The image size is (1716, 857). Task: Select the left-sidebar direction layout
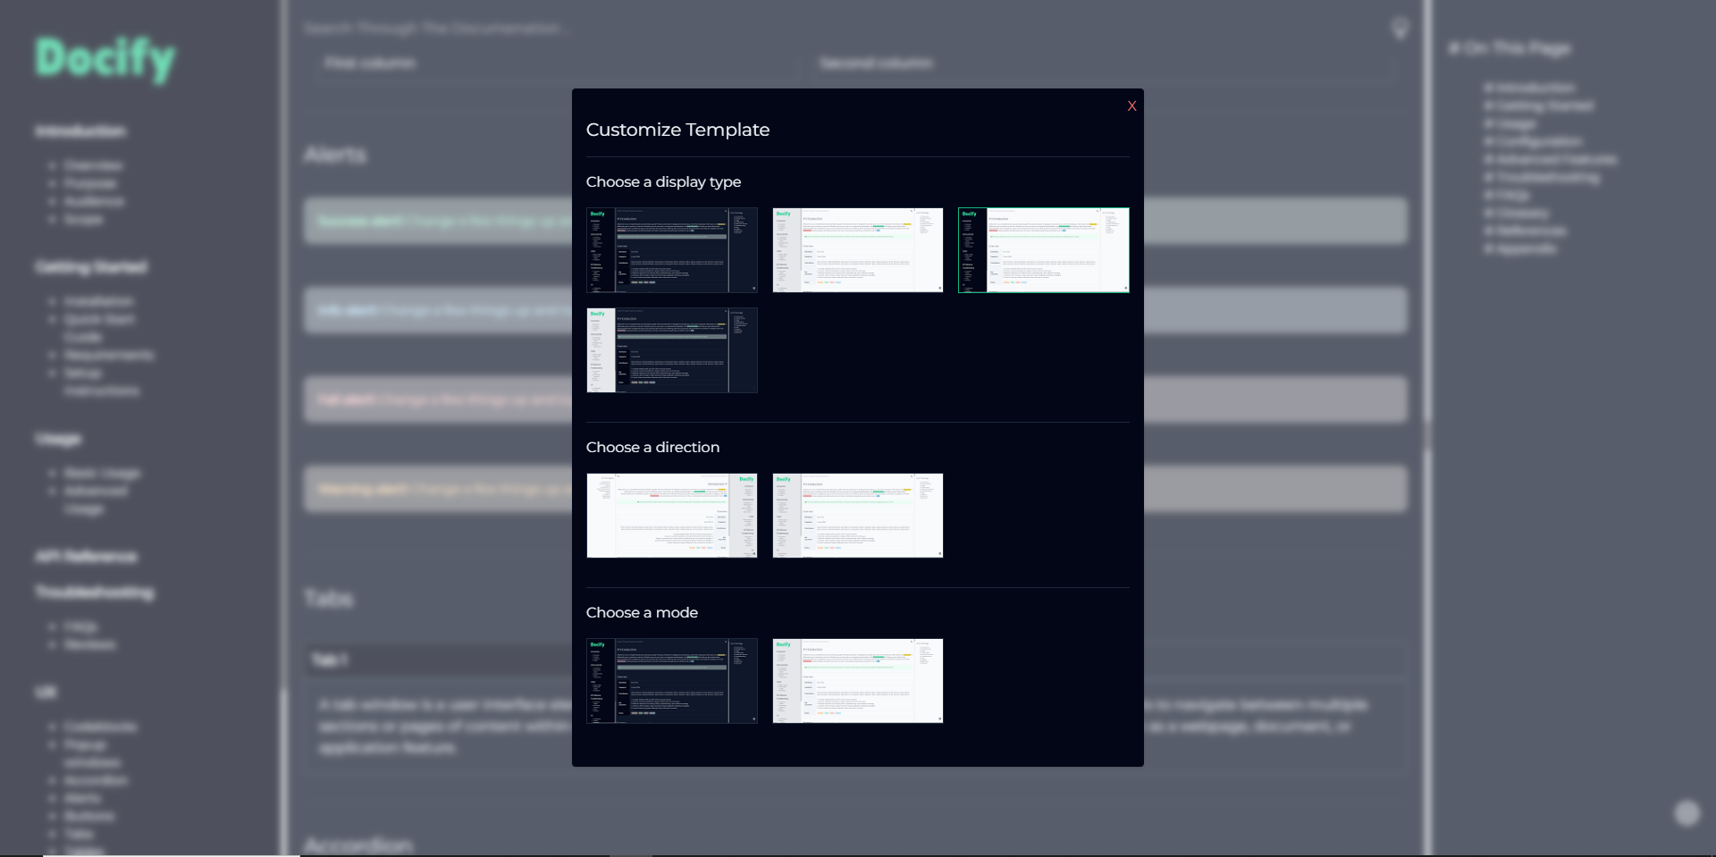point(857,515)
